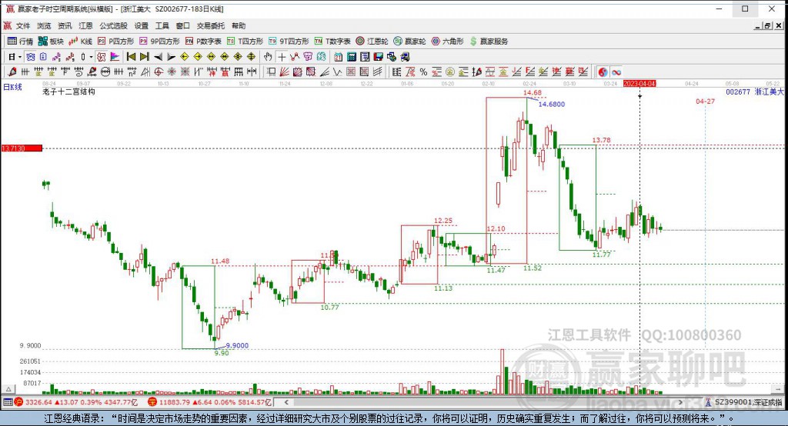Open the 赢家轮 wheel tool
This screenshot has height=426, width=788.
[409, 42]
